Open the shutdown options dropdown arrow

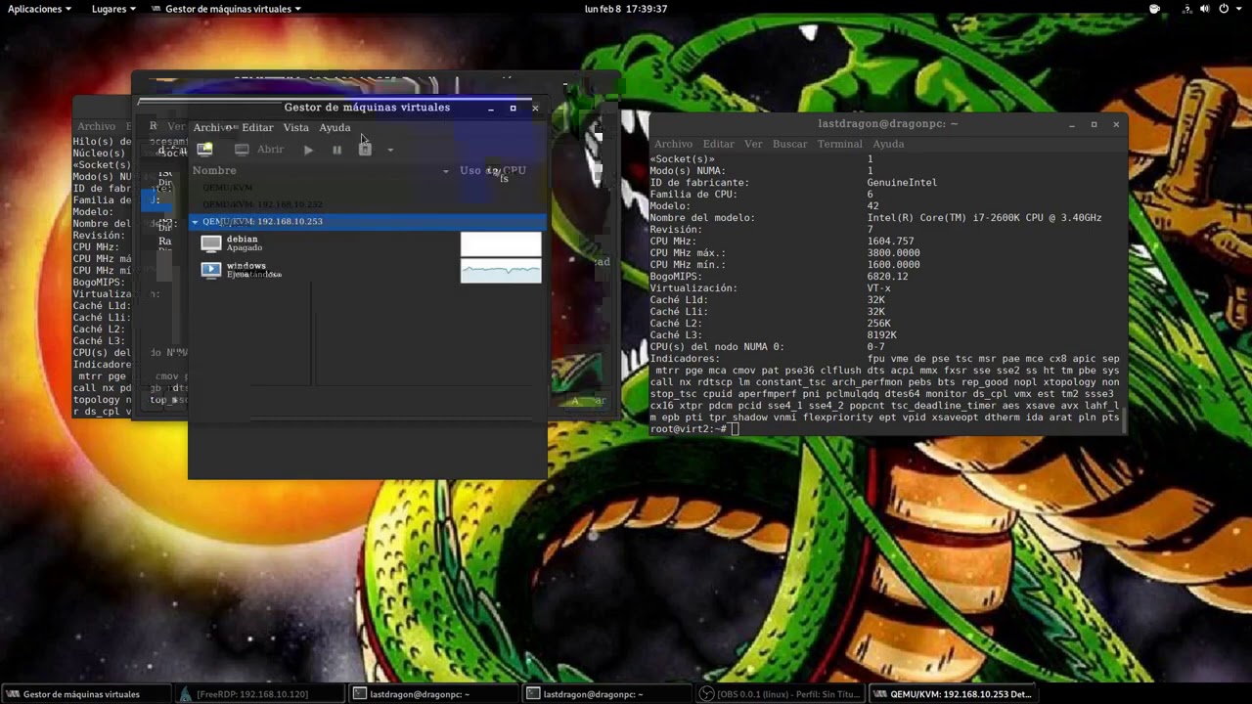[x=389, y=150]
